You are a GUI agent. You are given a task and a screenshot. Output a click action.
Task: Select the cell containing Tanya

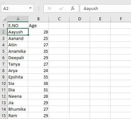point(18,64)
